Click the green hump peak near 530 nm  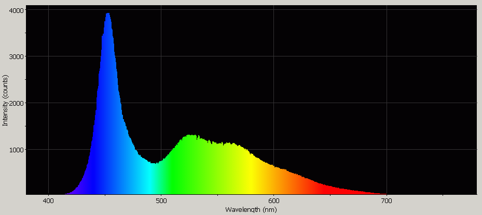[x=191, y=135]
